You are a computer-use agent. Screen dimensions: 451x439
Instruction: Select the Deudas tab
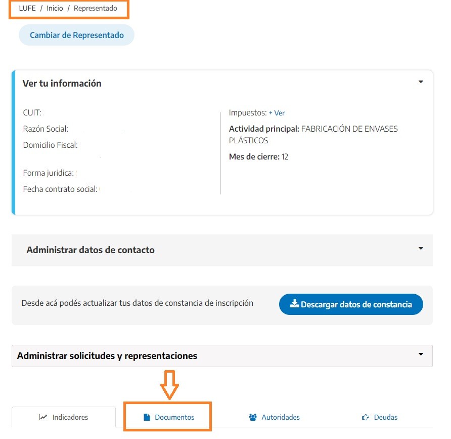pyautogui.click(x=380, y=417)
